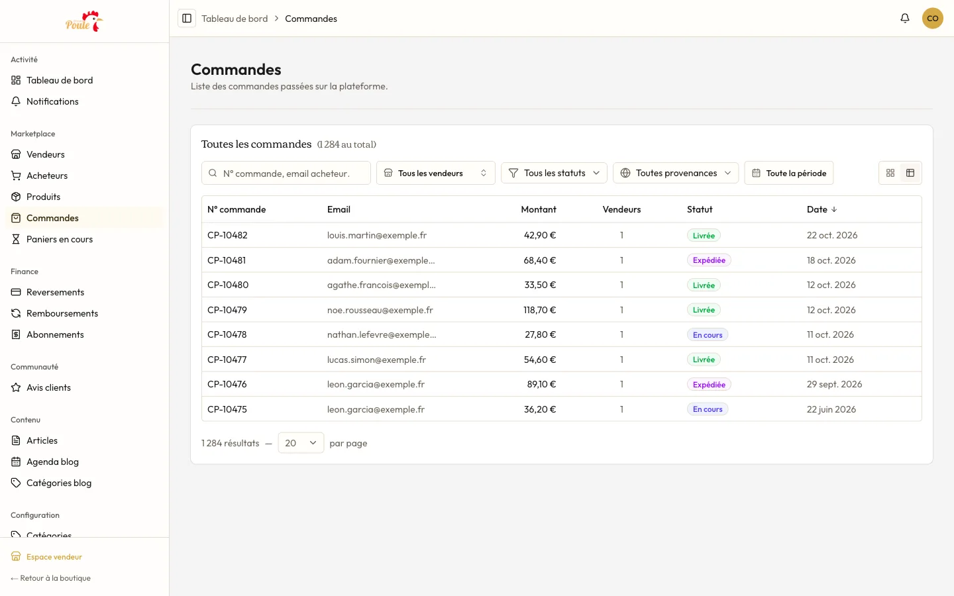
Task: Click email louis.martin@exemple.fr
Action: click(377, 235)
